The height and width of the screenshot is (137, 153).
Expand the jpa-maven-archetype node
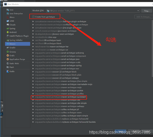pos(33,31)
